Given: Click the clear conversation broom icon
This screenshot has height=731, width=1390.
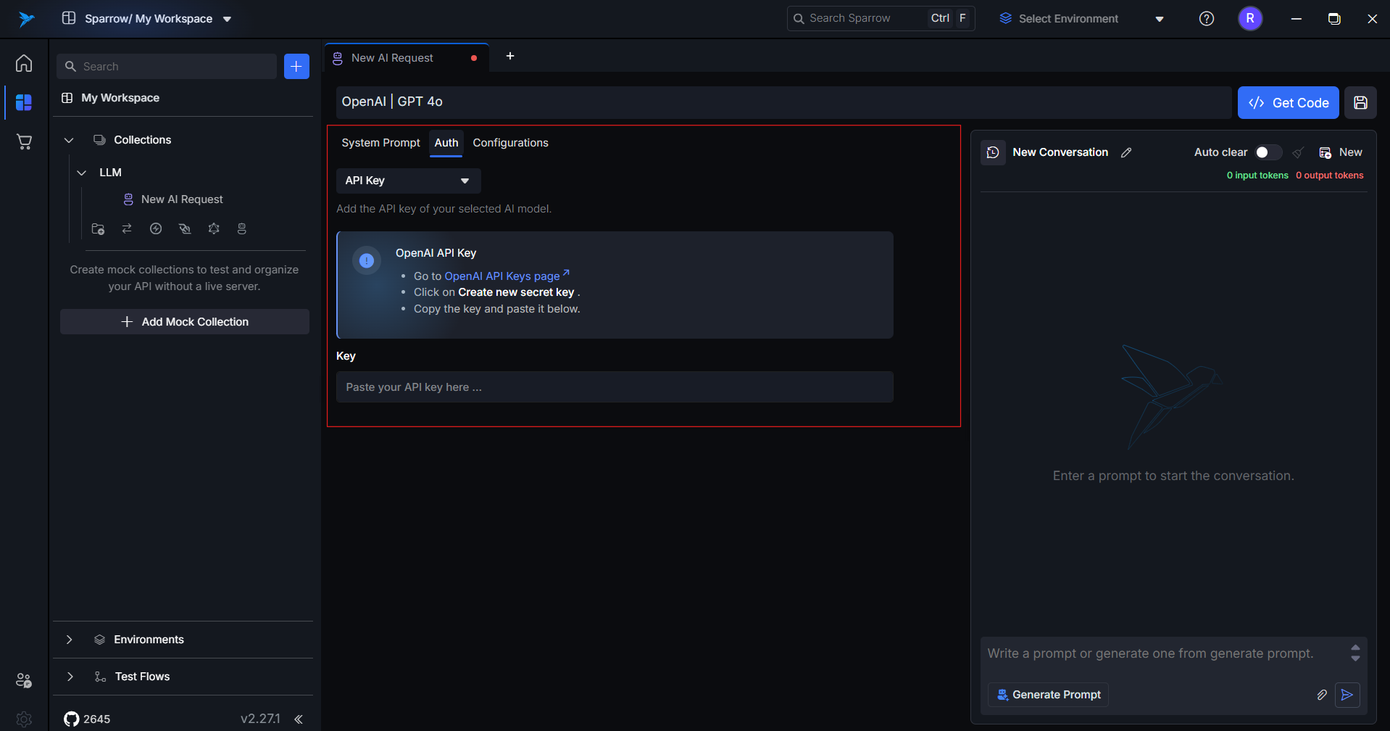Looking at the screenshot, I should [x=1298, y=152].
